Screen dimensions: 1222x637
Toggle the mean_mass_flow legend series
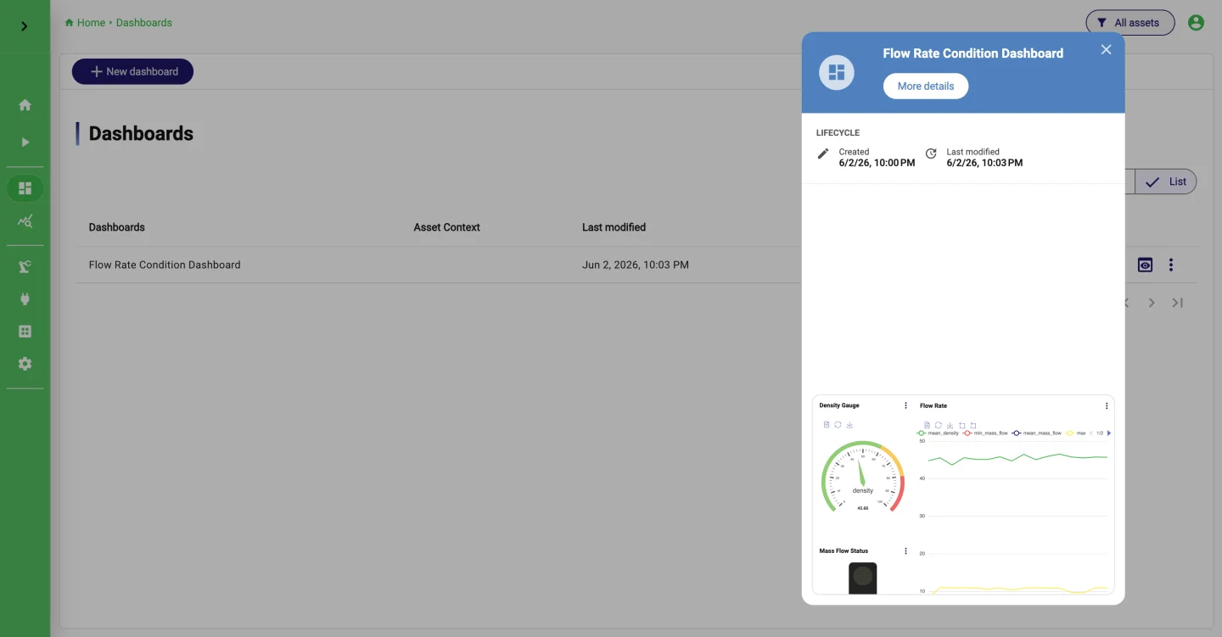click(1037, 433)
